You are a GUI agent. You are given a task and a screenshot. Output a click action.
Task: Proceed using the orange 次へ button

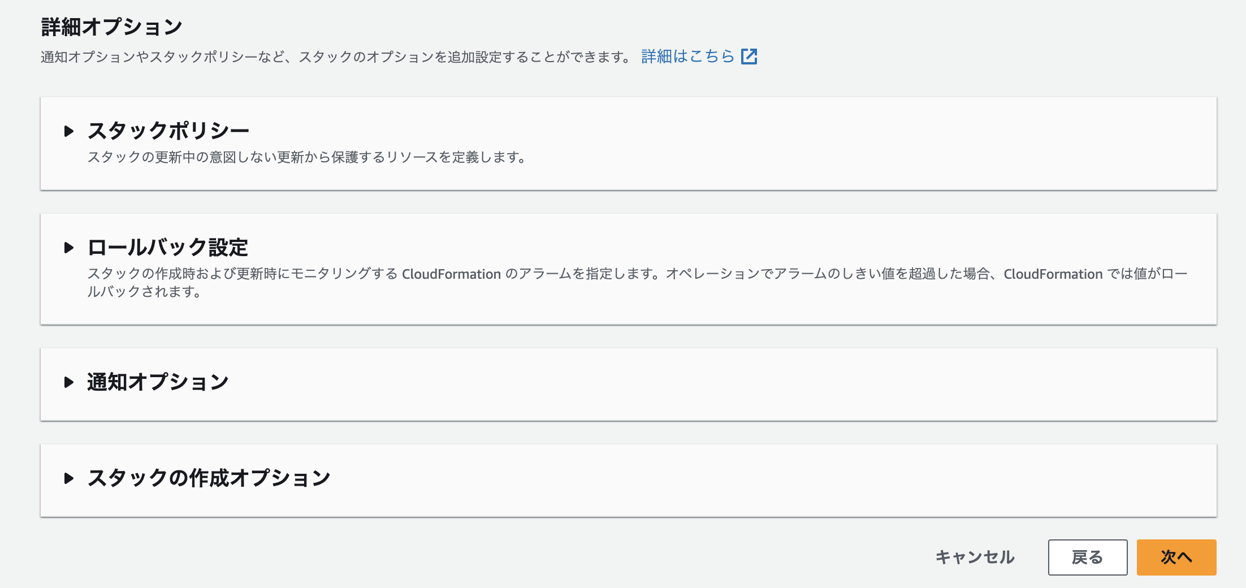1176,557
